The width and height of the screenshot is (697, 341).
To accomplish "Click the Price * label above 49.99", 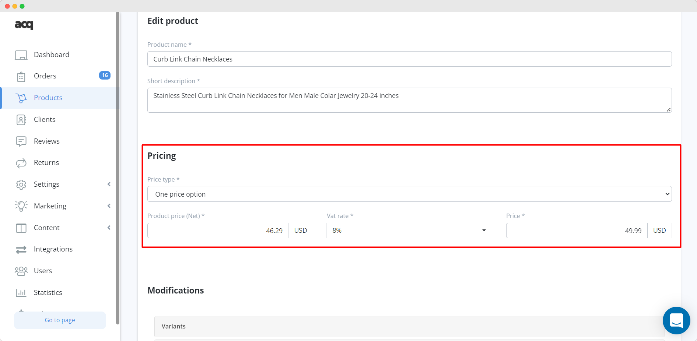I will 515,216.
